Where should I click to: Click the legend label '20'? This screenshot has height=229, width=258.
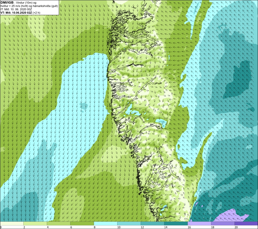(x=236, y=227)
